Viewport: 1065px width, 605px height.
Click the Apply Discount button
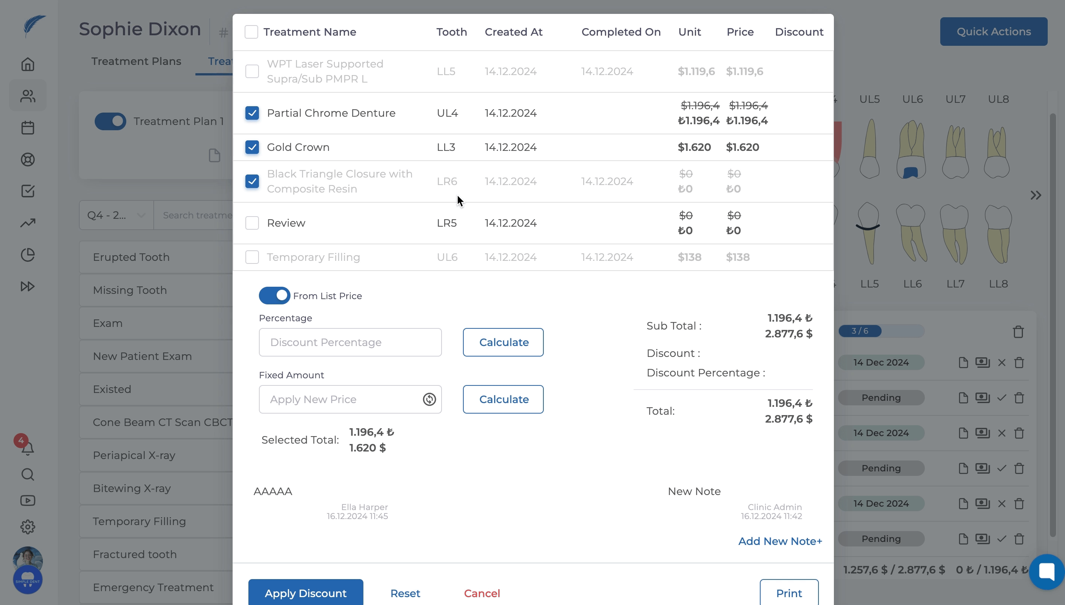point(306,593)
